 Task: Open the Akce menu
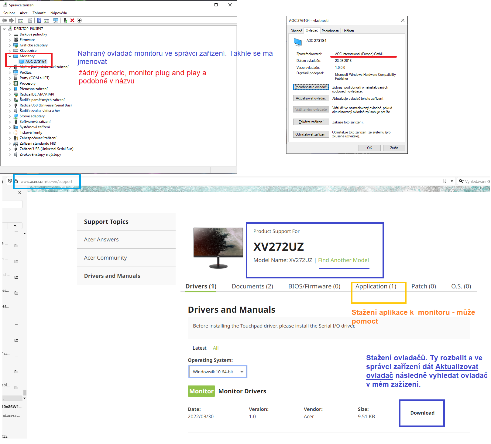click(24, 13)
